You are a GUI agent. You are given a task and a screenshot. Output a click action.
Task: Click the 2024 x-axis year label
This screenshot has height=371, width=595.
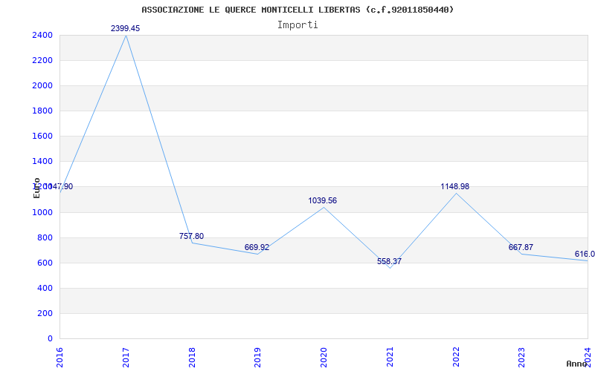coord(588,358)
